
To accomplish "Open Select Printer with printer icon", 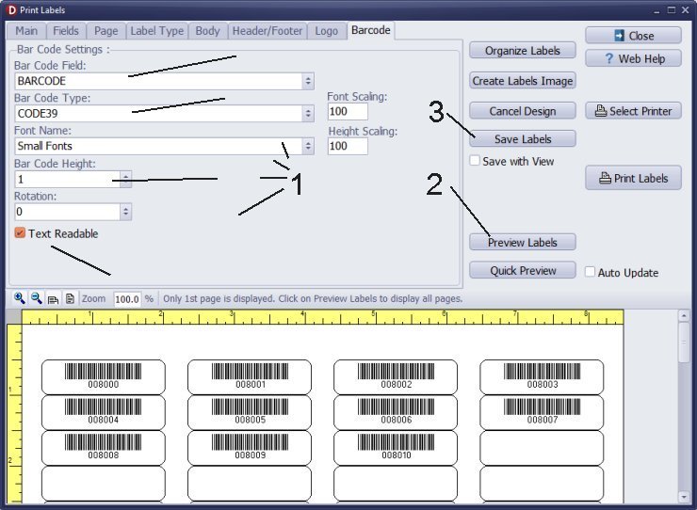I will click(633, 111).
